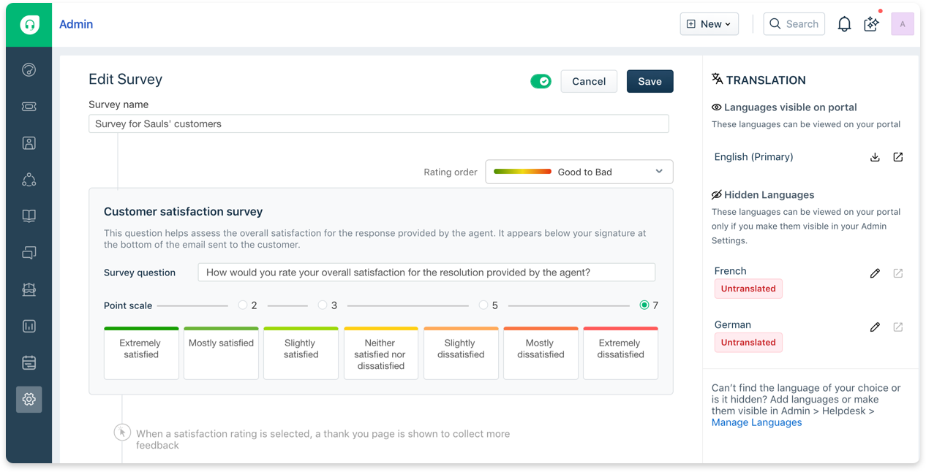Disable the survey using the green toggle
Viewport: 926px width, 472px height.
tap(541, 81)
